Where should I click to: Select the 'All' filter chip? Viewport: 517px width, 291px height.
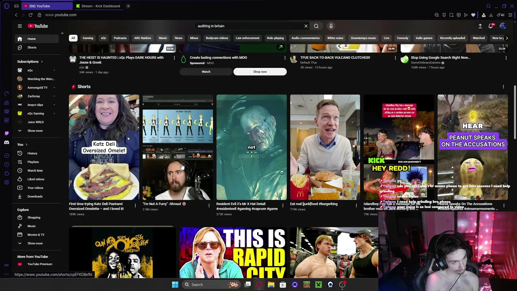[73, 38]
